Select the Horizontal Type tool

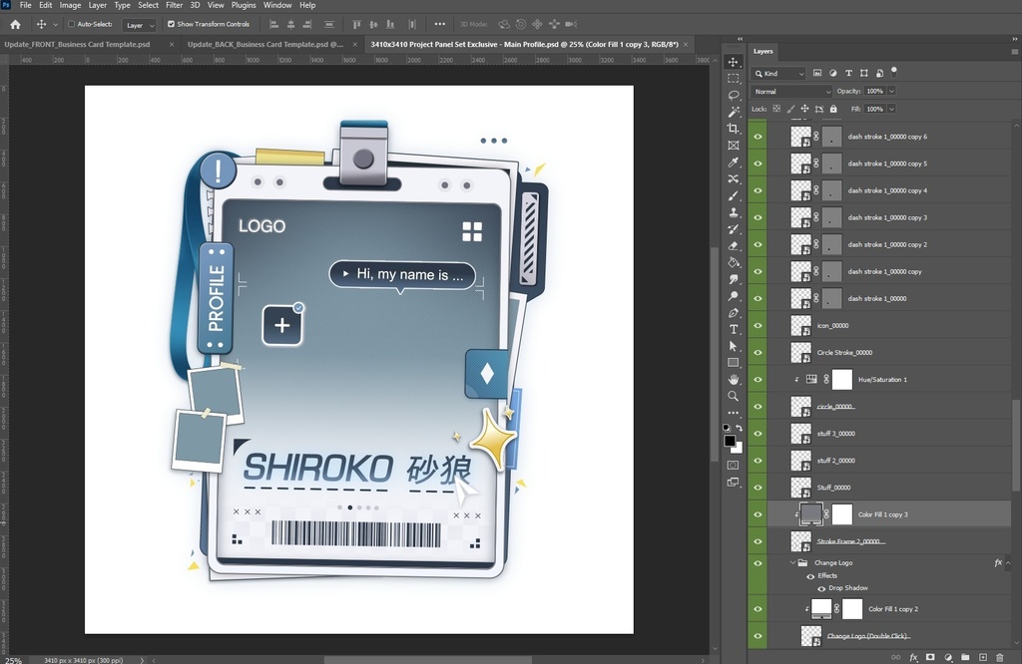pyautogui.click(x=734, y=329)
